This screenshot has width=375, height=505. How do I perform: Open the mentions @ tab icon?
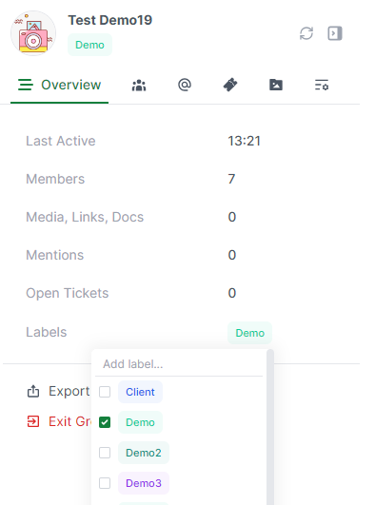click(x=185, y=85)
